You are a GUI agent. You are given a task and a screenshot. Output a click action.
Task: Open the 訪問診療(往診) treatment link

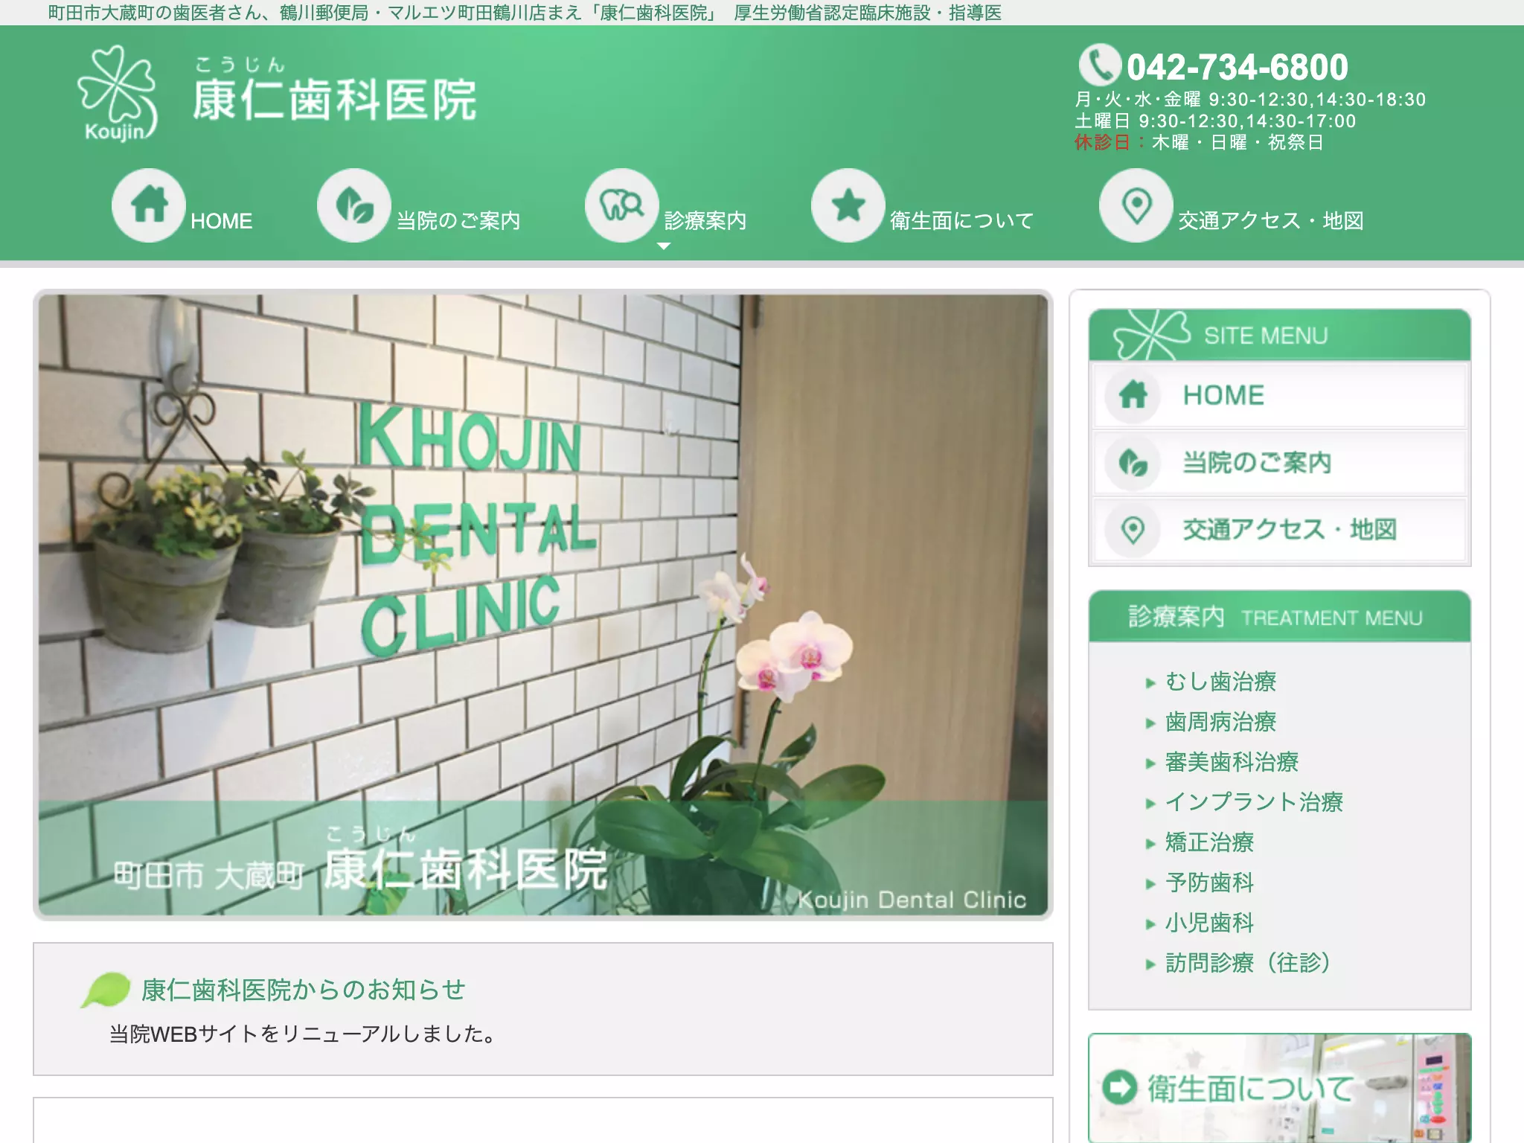click(1248, 963)
